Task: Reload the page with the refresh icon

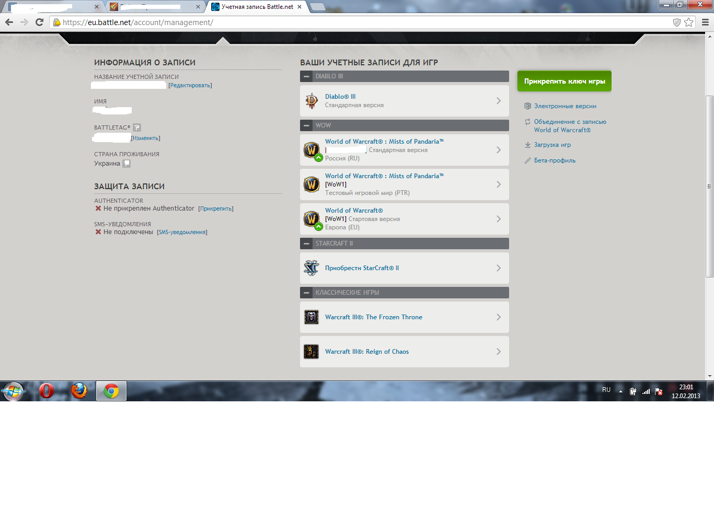Action: point(39,22)
